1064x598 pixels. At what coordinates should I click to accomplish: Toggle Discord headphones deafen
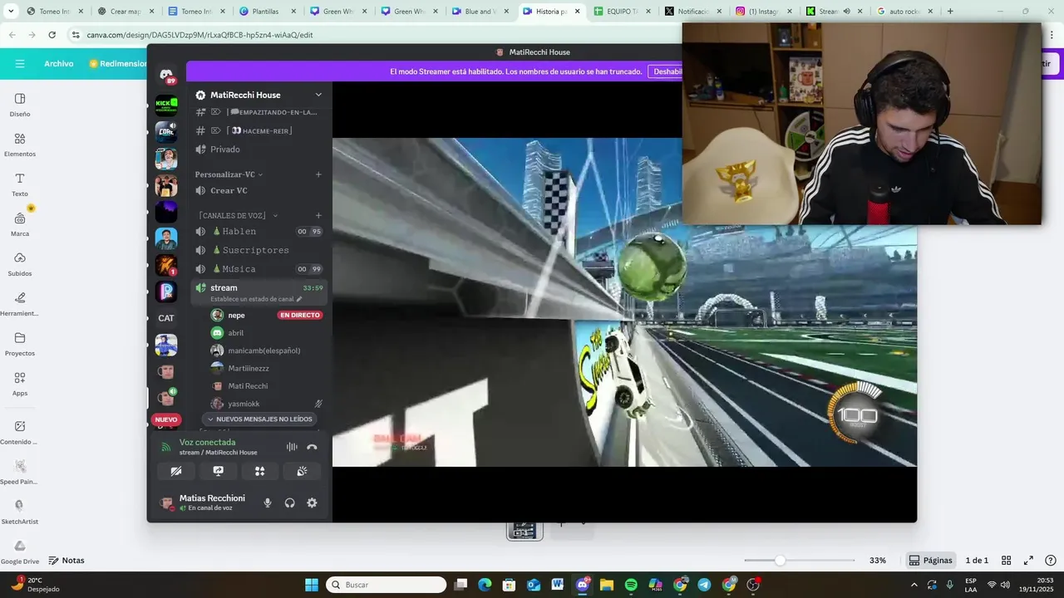[x=289, y=502]
